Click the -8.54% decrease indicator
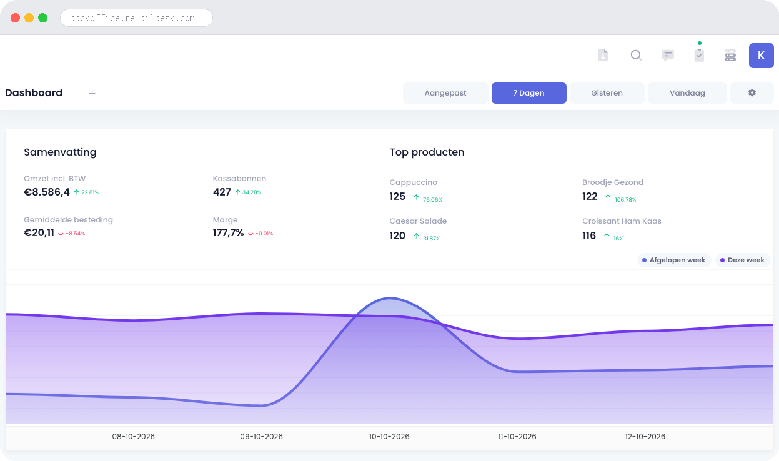The image size is (779, 461). (71, 234)
